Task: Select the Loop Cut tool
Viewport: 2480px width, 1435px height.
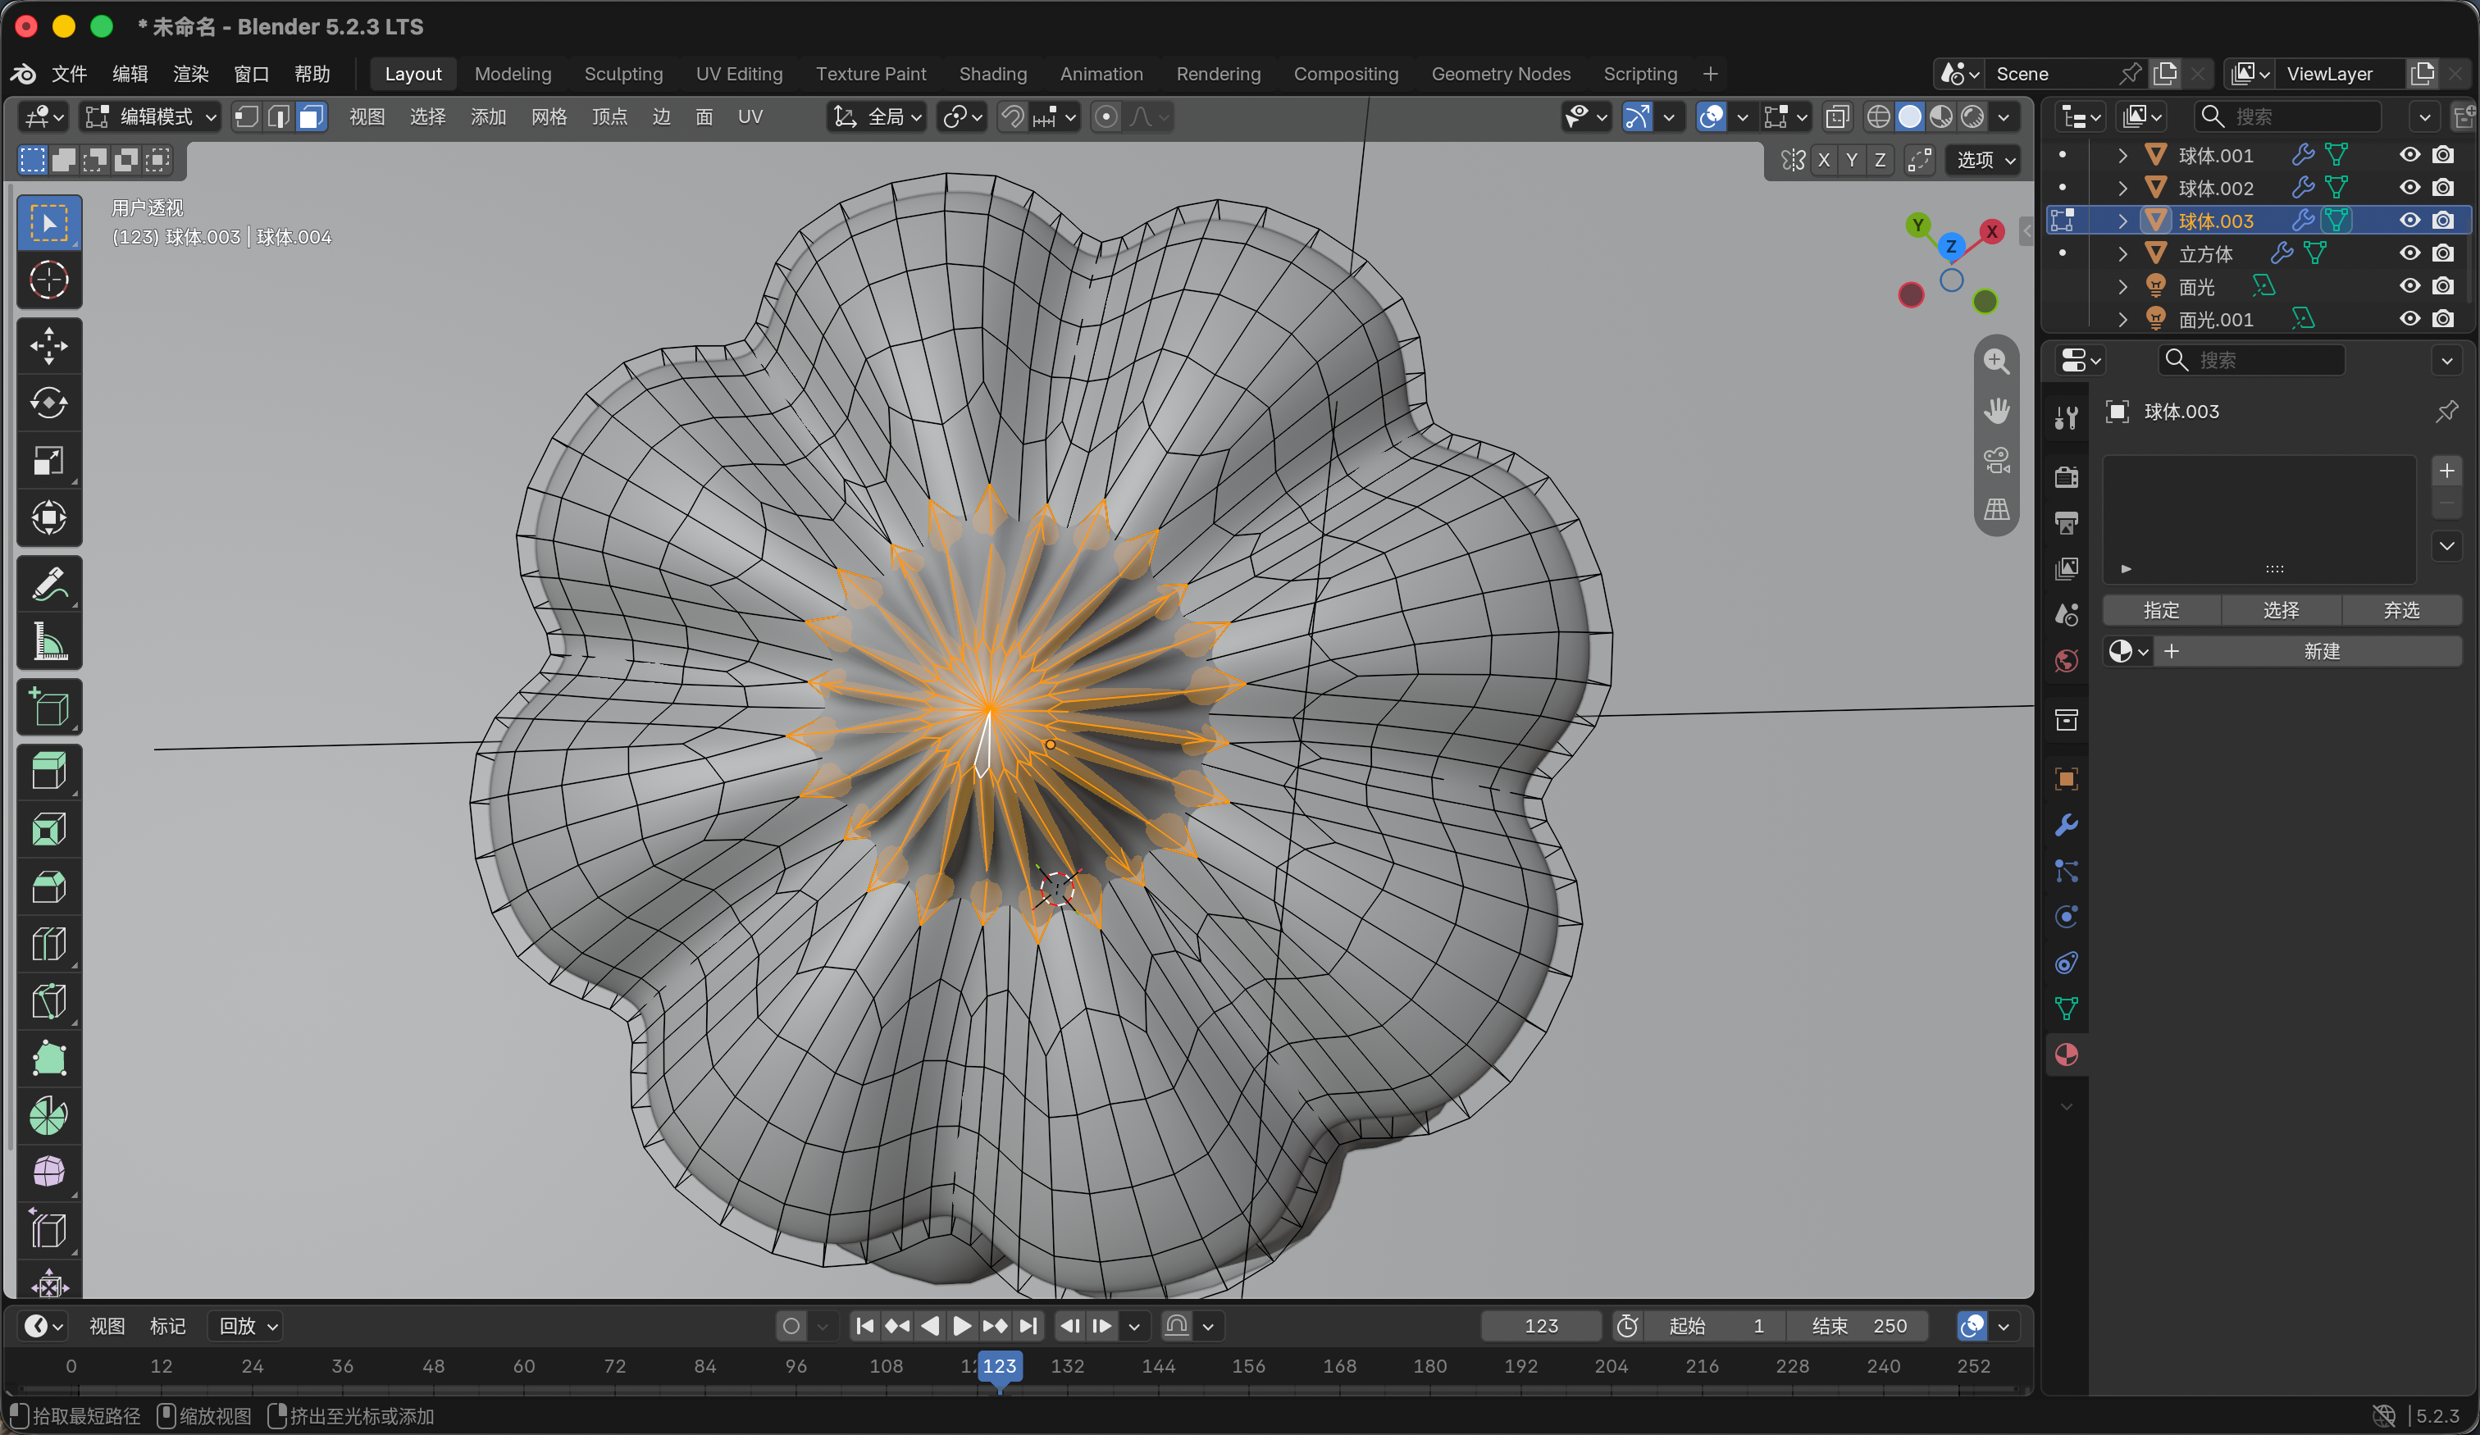Action: pos(49,943)
